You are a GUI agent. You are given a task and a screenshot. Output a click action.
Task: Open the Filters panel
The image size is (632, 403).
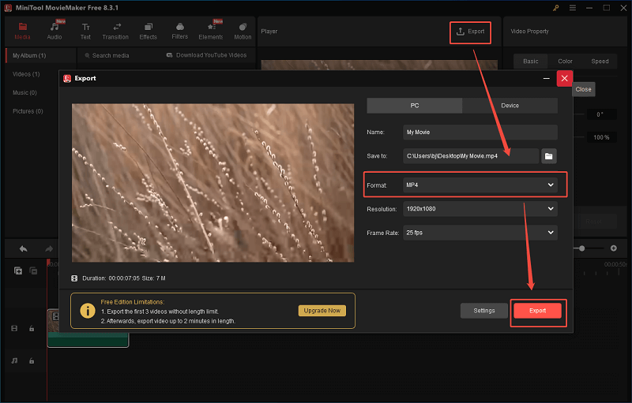pyautogui.click(x=179, y=31)
